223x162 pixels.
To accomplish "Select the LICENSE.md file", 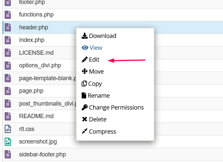I will [36, 53].
